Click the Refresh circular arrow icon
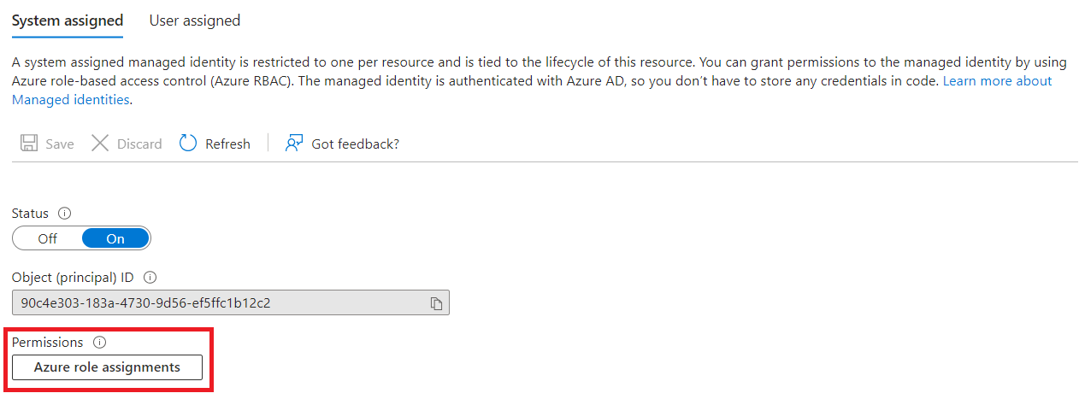The width and height of the screenshot is (1085, 399). tap(188, 144)
